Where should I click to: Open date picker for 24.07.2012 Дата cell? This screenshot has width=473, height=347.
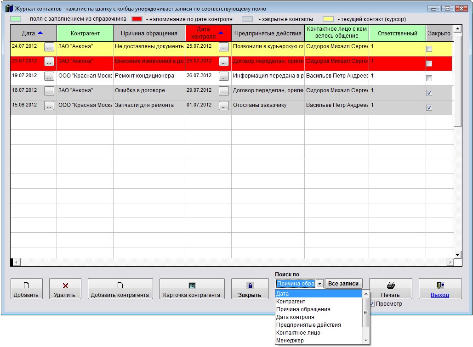click(x=49, y=47)
